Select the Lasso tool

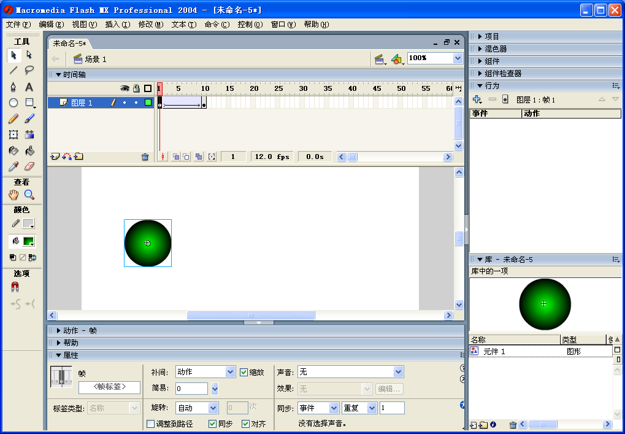tap(29, 71)
